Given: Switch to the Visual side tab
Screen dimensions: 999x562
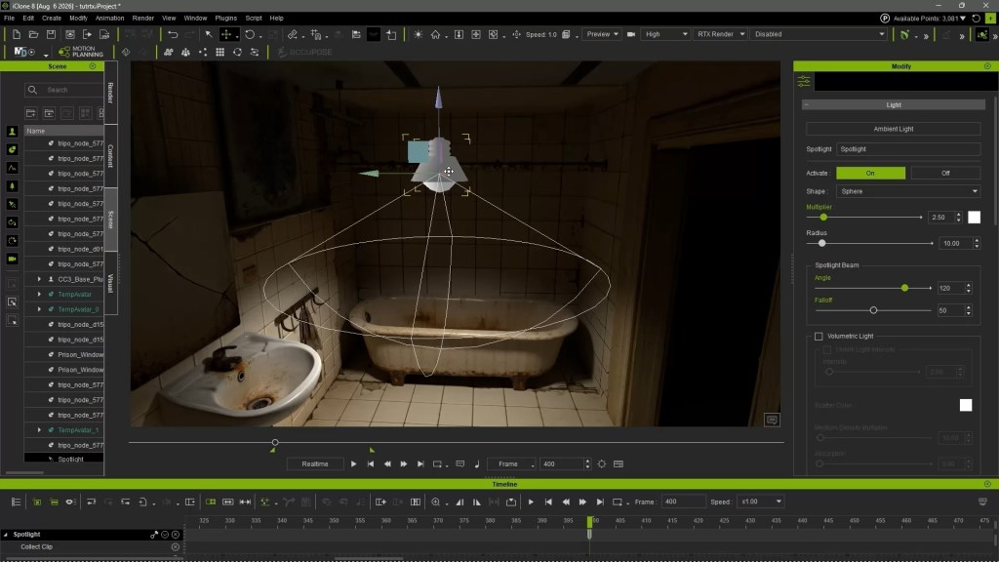Looking at the screenshot, I should click(111, 283).
